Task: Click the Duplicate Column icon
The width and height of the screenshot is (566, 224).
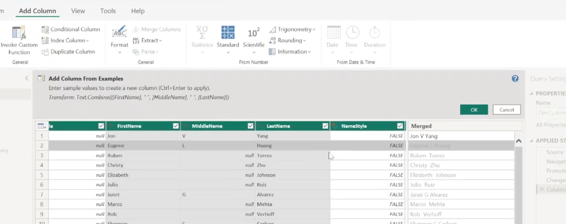Action: (45, 52)
